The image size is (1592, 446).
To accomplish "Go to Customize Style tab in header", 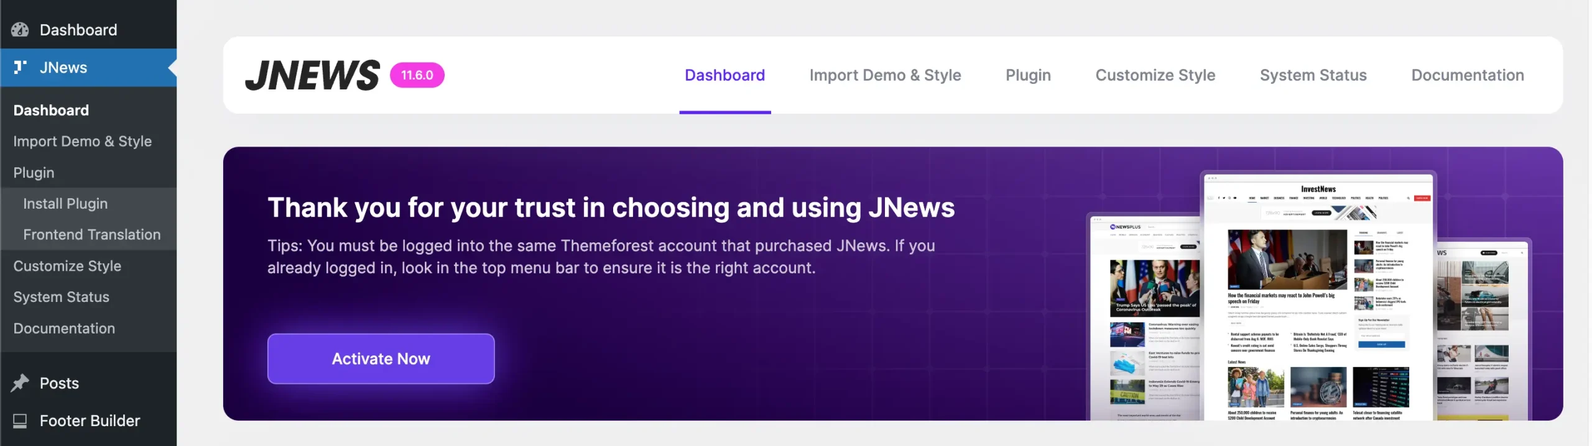I will 1155,75.
